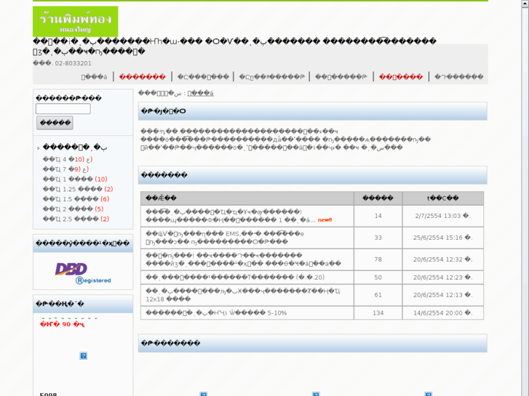Click the view count 33 cell
This screenshot has height=396, width=529.
tap(378, 238)
